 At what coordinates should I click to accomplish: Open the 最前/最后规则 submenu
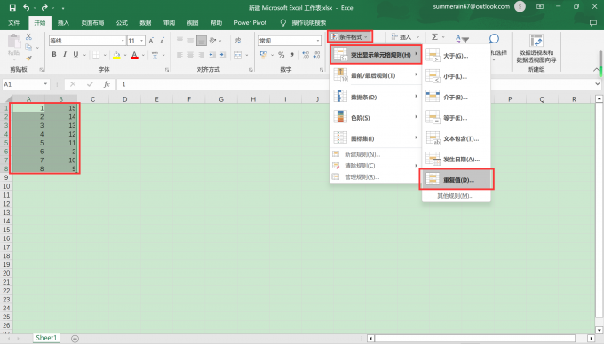point(376,75)
